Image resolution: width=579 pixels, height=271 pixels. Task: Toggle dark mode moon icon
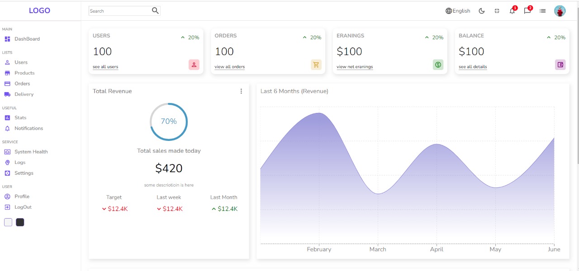pos(482,11)
